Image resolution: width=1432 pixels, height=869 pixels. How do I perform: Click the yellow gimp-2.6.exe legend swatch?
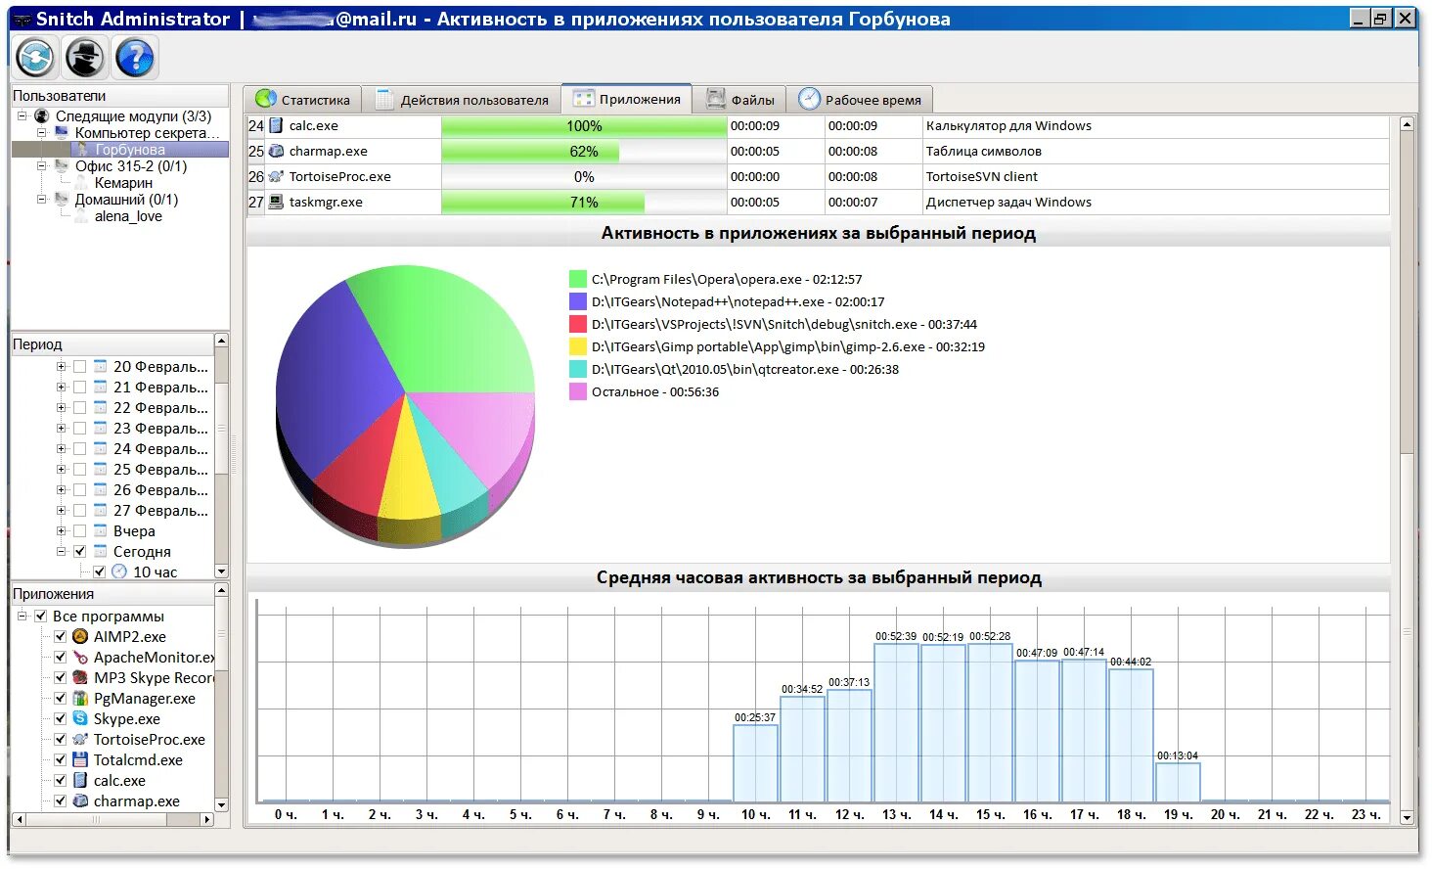577,346
